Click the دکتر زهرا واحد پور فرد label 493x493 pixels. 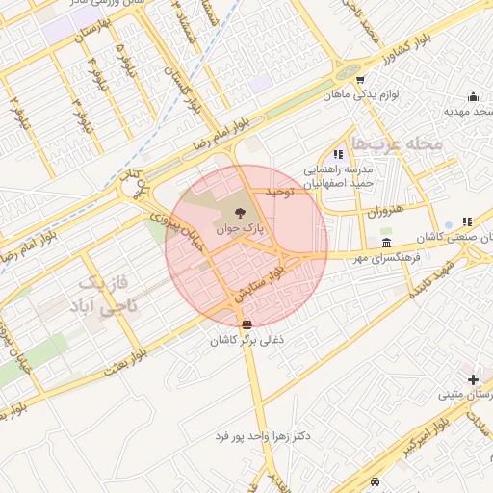point(263,436)
